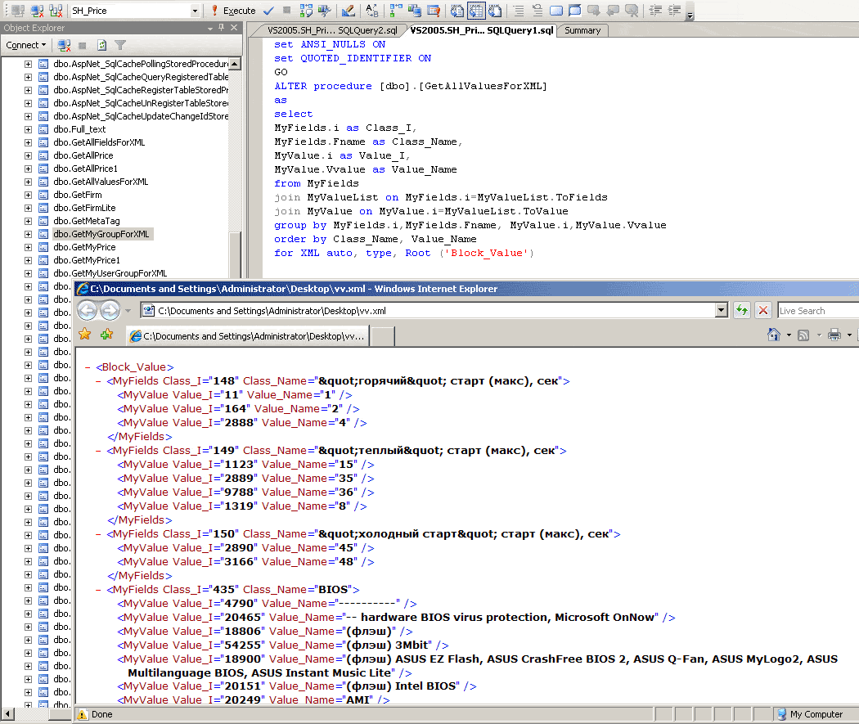The width and height of the screenshot is (859, 724).
Task: Click the Connect icon in the SQL toolbar
Action: tap(19, 11)
